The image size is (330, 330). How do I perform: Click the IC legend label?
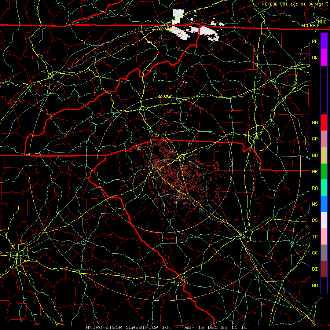[315, 237]
